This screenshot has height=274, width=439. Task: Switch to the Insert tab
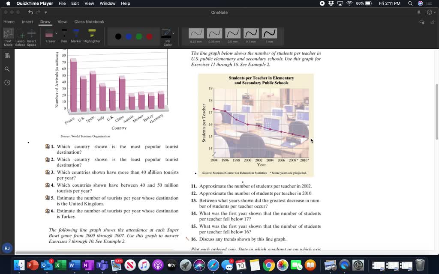(x=27, y=22)
